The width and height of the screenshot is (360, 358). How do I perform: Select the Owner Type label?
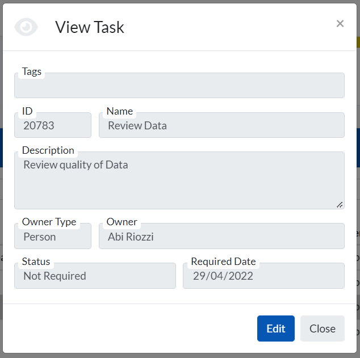[49, 222]
